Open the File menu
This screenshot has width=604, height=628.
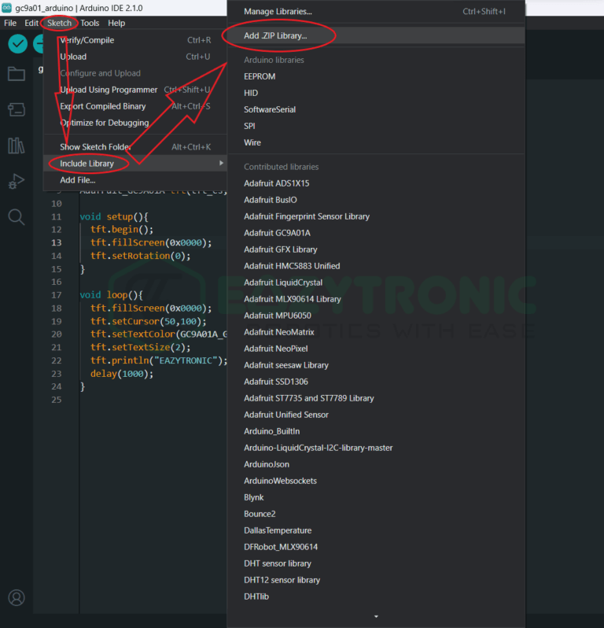pyautogui.click(x=10, y=24)
